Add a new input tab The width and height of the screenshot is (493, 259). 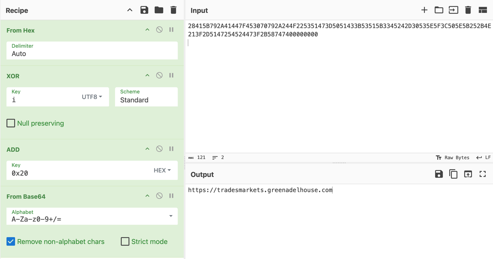pyautogui.click(x=424, y=10)
